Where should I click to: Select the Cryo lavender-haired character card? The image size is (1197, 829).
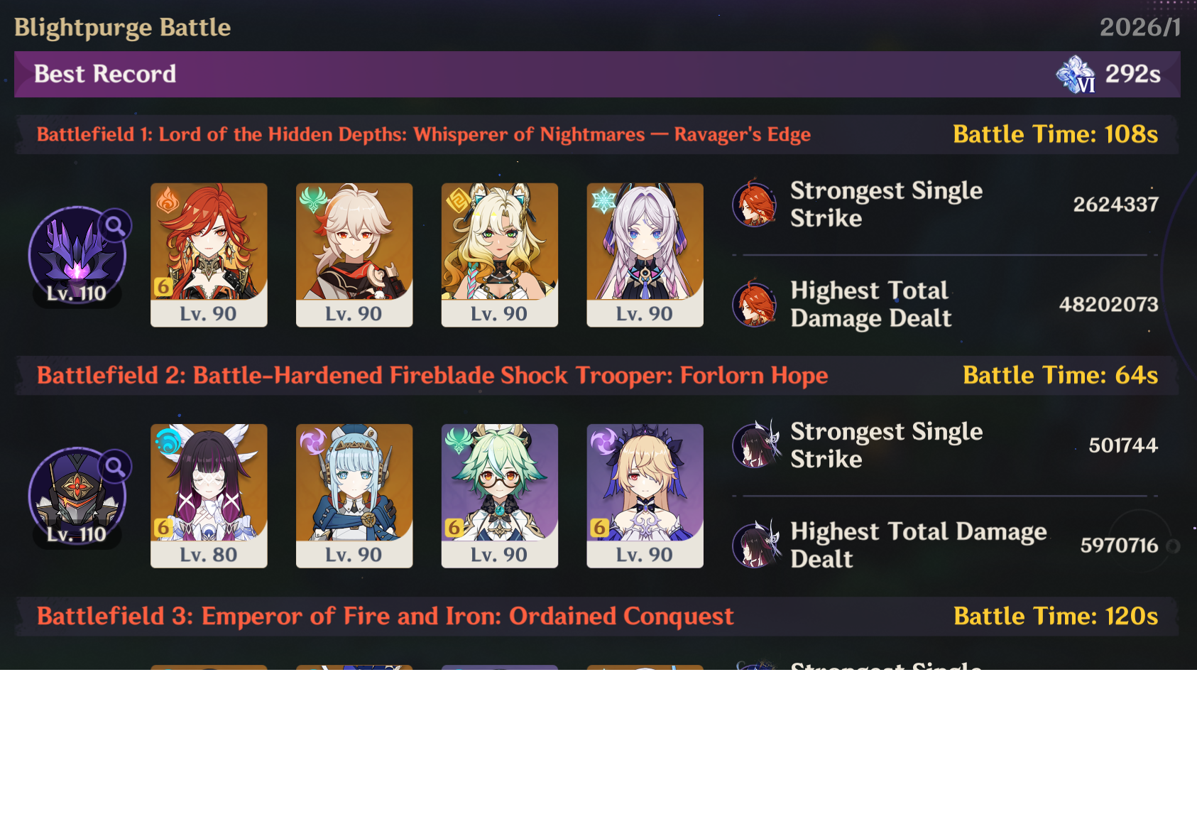(645, 255)
